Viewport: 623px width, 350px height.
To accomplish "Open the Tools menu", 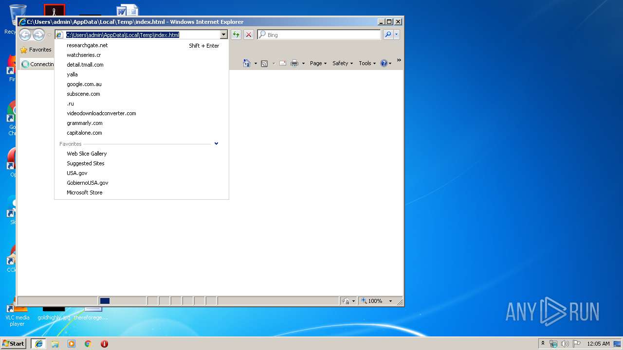I will [x=367, y=63].
